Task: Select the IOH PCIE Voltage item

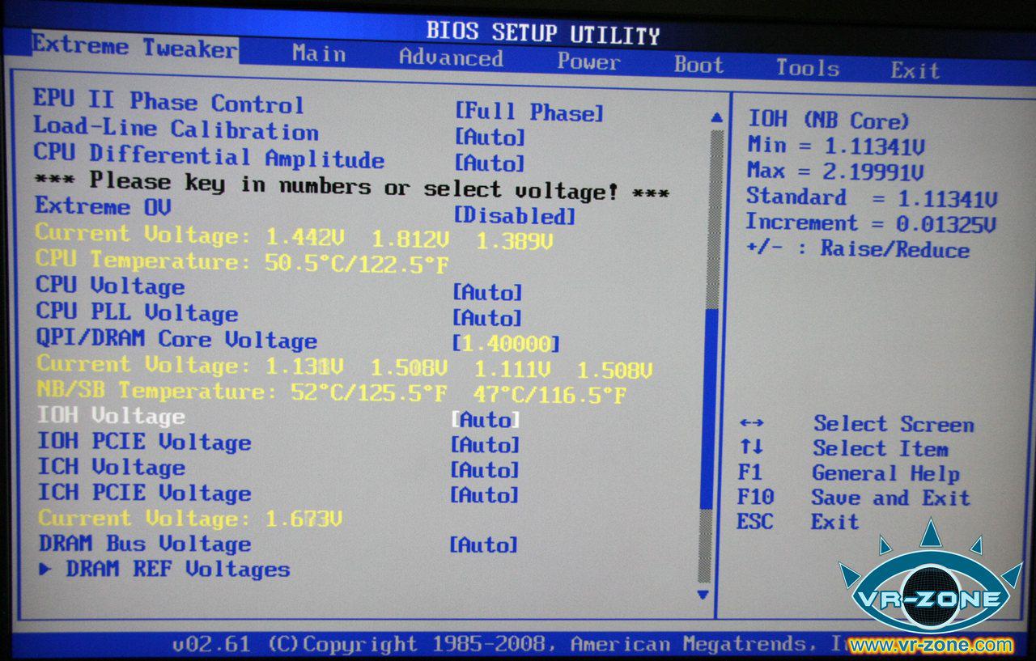Action: [x=144, y=442]
